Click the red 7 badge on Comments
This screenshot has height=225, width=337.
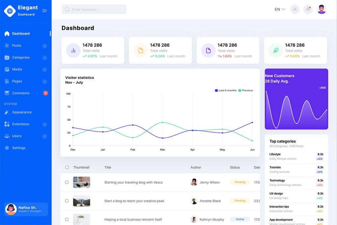(x=45, y=93)
